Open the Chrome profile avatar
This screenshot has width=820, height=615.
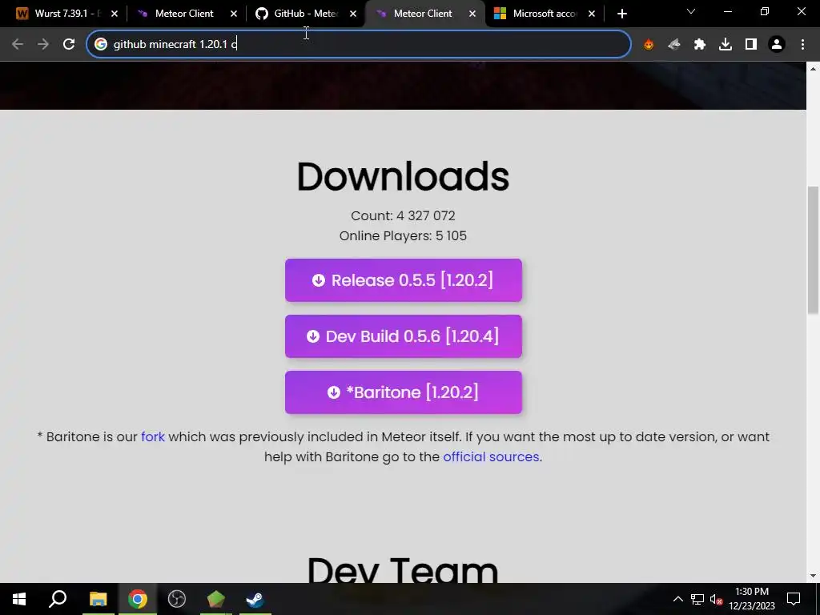point(777,45)
